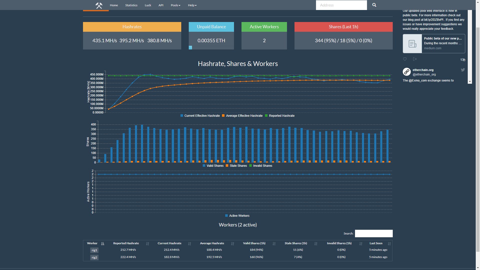This screenshot has height=270, width=480.
Task: Click the workers table Search field
Action: [374, 233]
